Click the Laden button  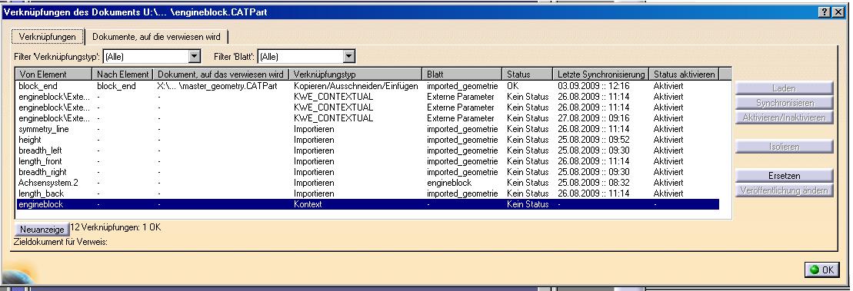point(784,88)
